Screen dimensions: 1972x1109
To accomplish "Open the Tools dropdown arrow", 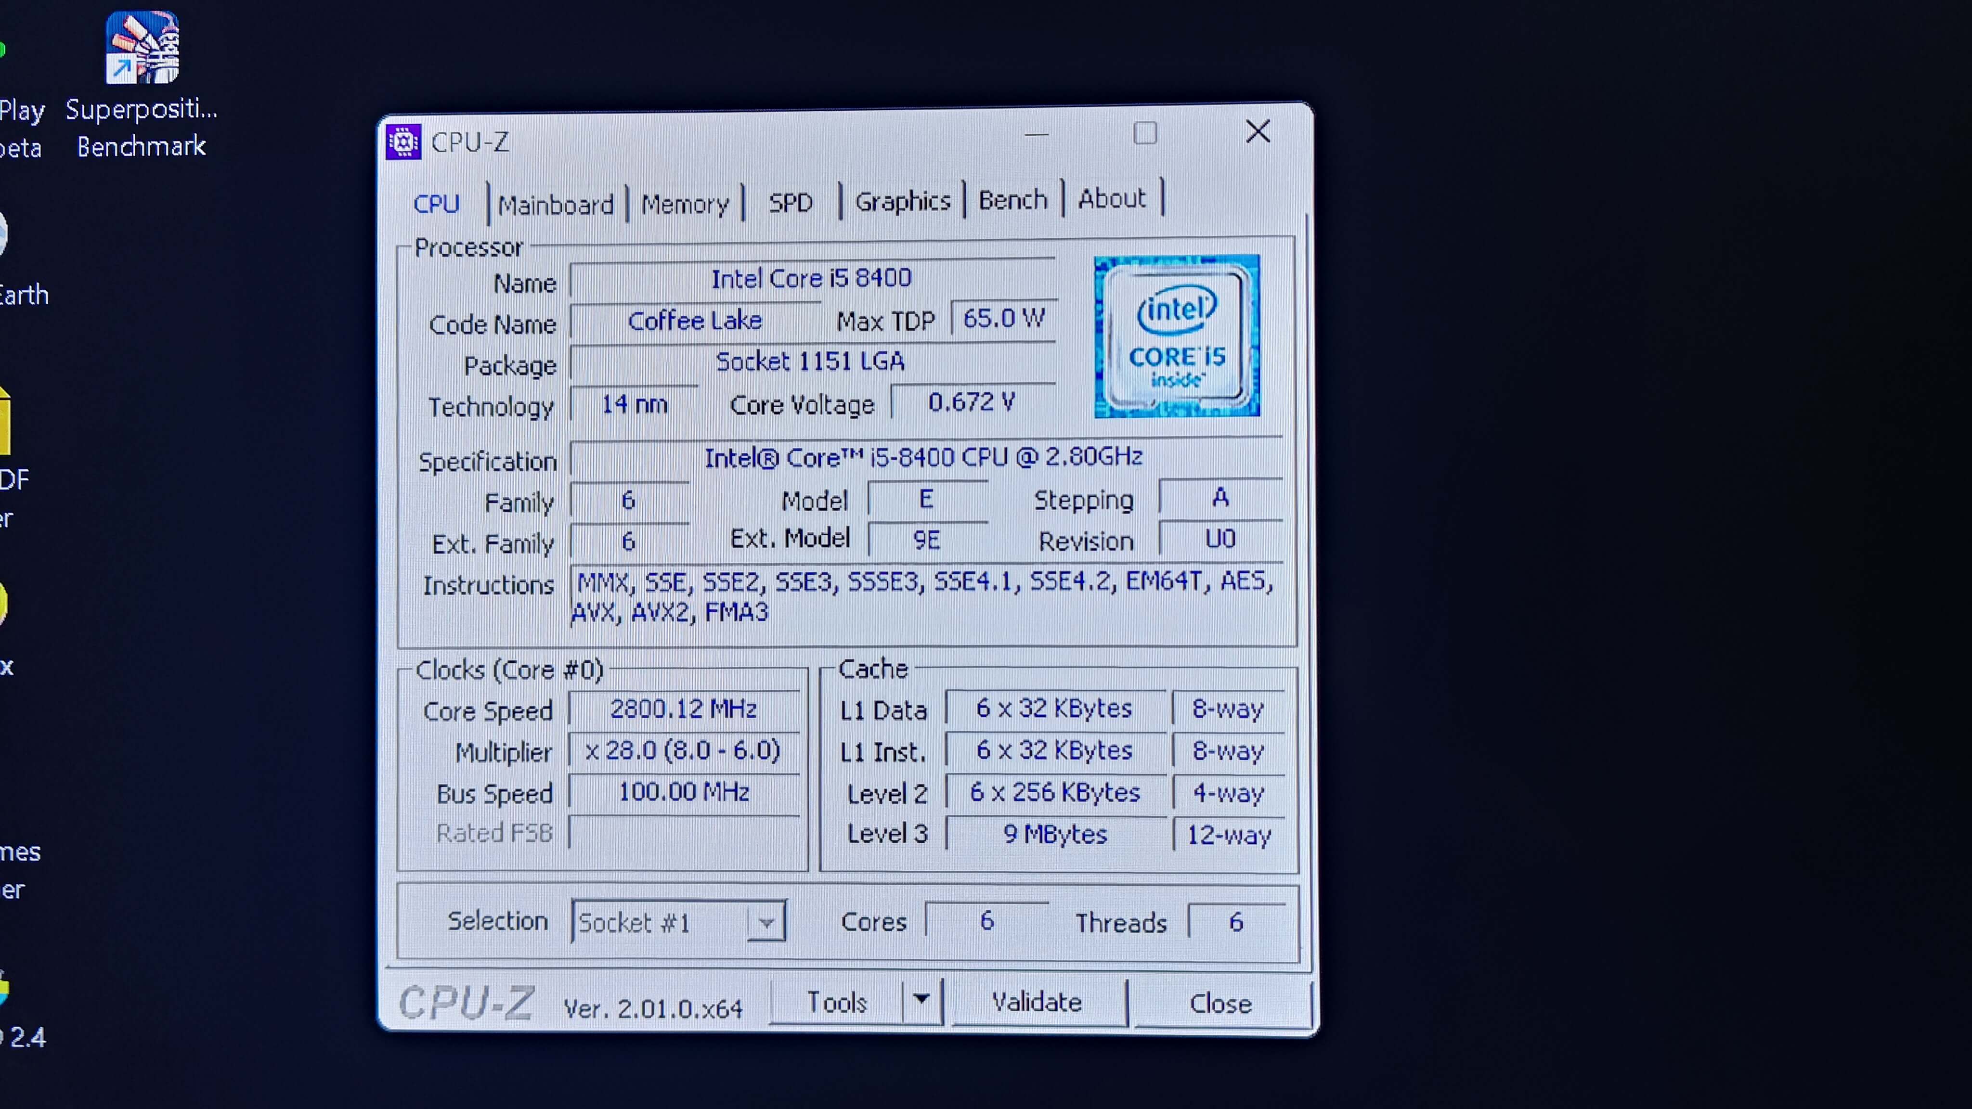I will coord(921,1000).
